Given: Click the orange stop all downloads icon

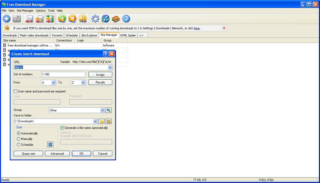Looking at the screenshot, I should pos(72,18).
